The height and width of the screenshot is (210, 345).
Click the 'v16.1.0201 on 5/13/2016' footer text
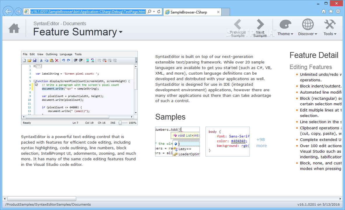[x=318, y=204]
